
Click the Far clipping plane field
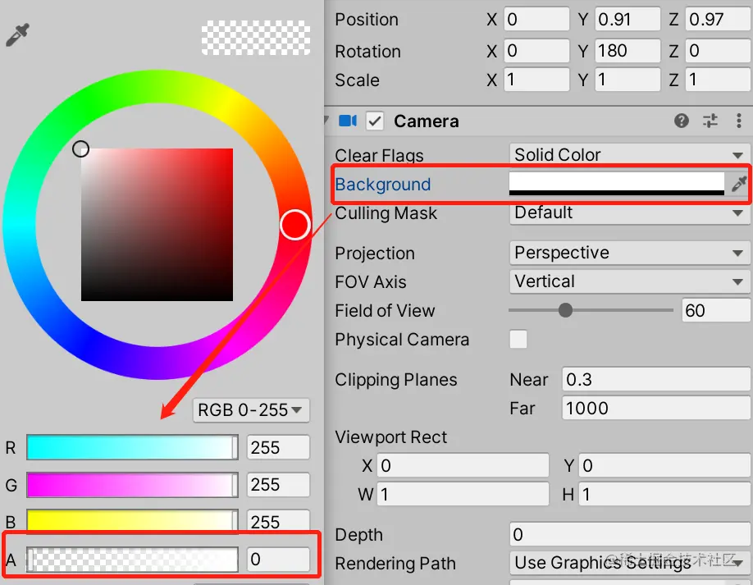(x=656, y=409)
